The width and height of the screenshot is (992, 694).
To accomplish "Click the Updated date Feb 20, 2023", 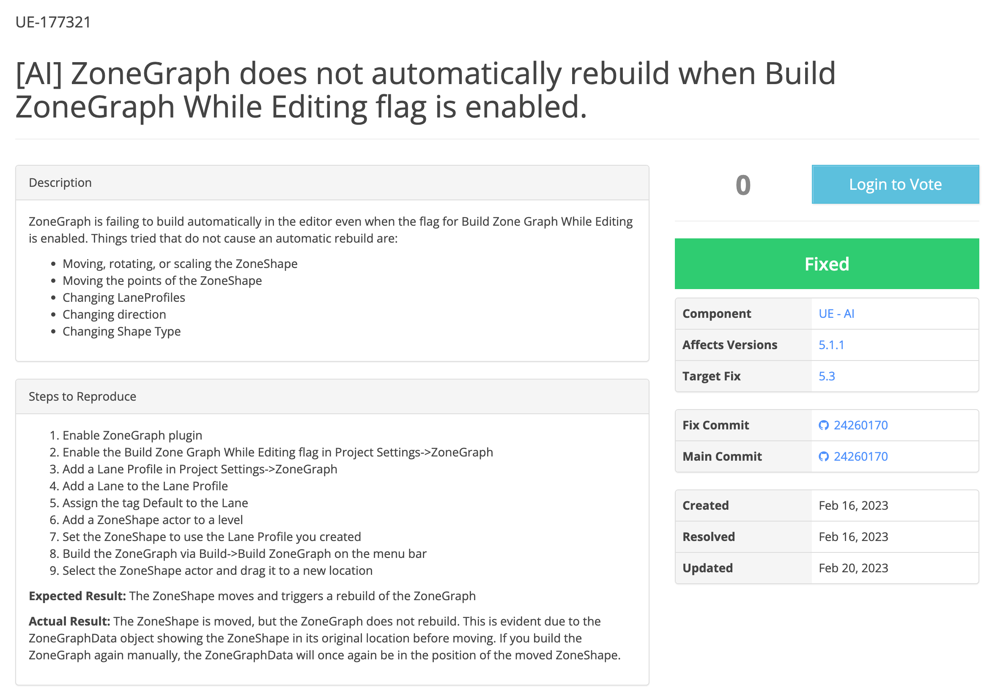I will (x=853, y=568).
